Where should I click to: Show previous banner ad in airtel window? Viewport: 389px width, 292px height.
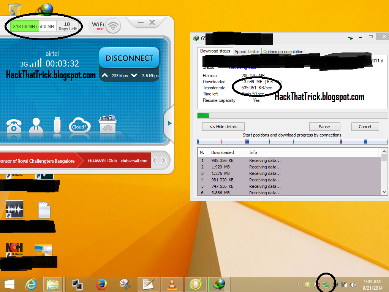click(x=155, y=161)
